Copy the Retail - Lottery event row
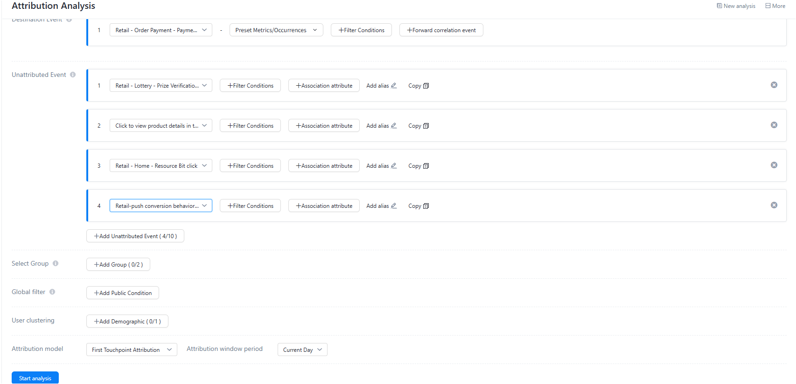796x384 pixels. (x=419, y=86)
